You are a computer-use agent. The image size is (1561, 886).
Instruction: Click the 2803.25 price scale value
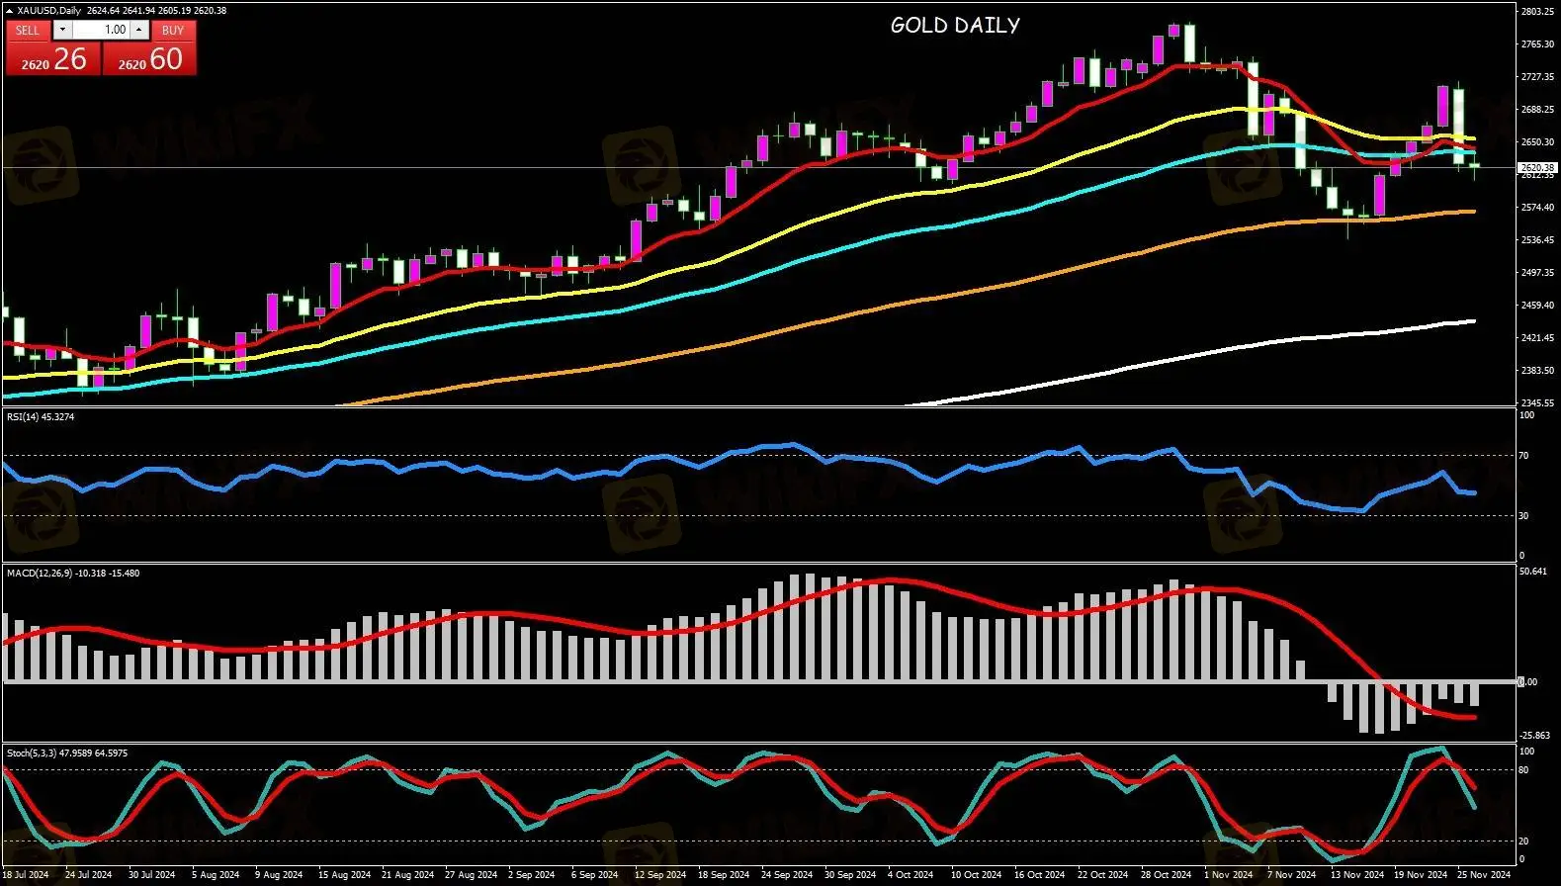pos(1538,12)
